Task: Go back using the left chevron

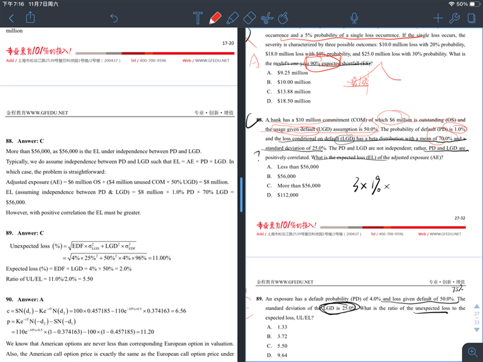Action: [11, 19]
